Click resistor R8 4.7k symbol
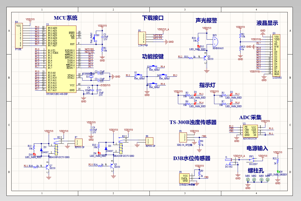 tap(199, 143)
